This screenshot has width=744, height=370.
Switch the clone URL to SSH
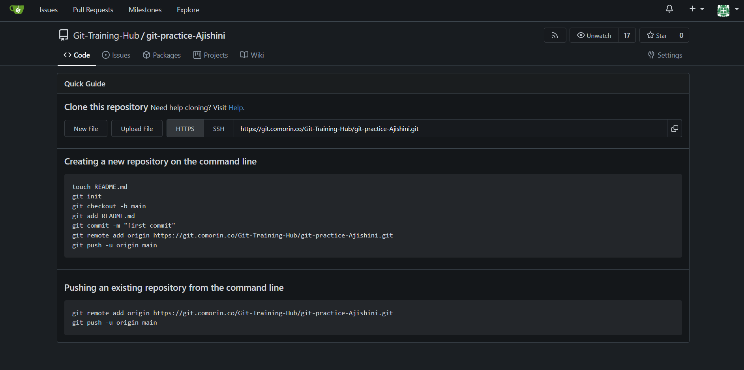tap(218, 128)
